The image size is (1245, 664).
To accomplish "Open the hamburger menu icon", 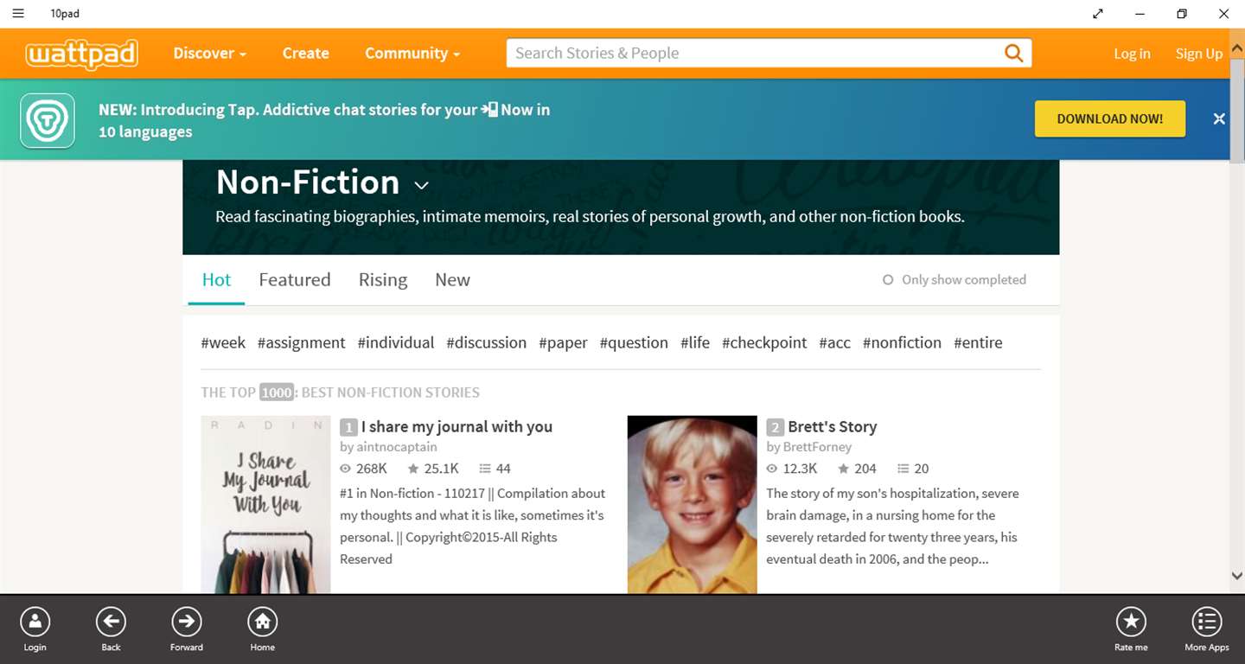I will [x=18, y=13].
